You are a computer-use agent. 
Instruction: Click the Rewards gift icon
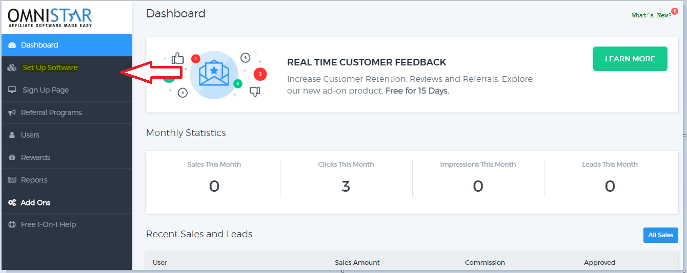point(12,157)
